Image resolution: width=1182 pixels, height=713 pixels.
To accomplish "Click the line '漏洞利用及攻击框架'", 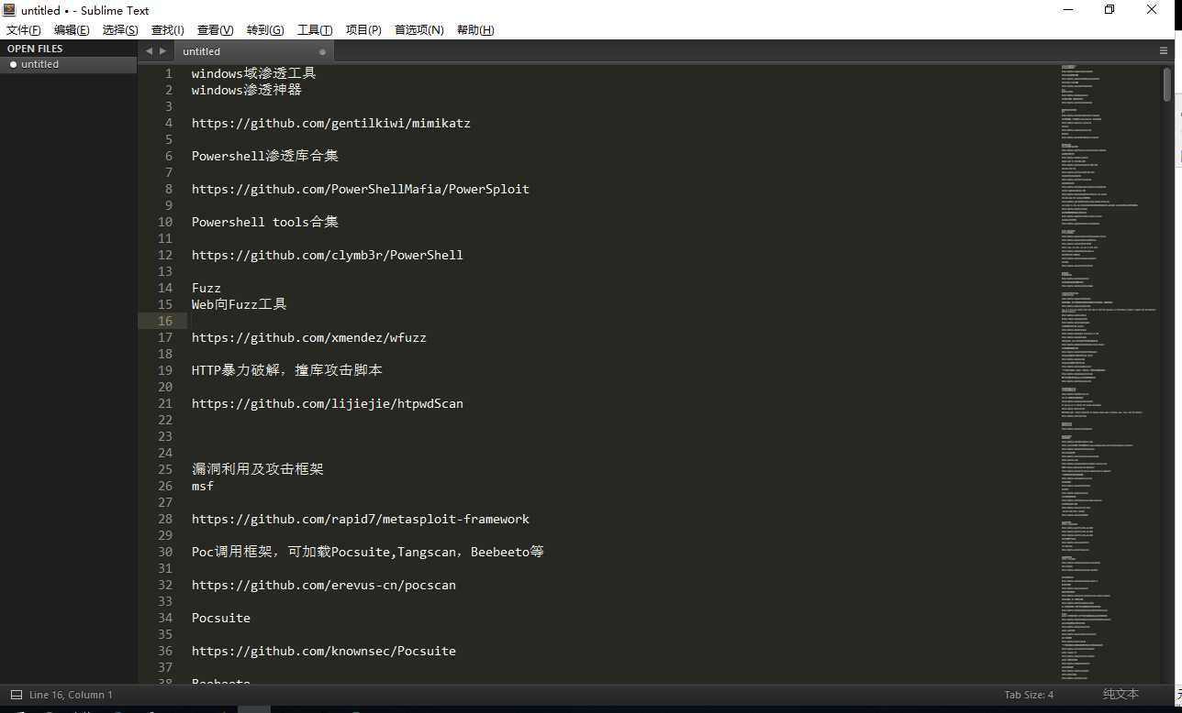I will [258, 469].
